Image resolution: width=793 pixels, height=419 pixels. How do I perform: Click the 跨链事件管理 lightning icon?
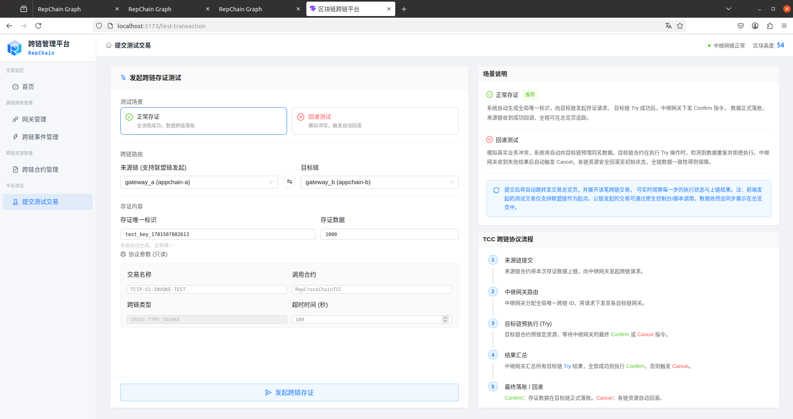(x=15, y=137)
